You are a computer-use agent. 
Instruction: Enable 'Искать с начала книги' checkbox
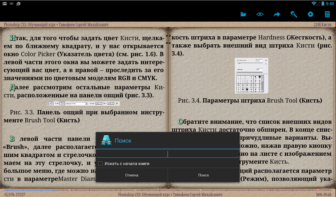101,164
